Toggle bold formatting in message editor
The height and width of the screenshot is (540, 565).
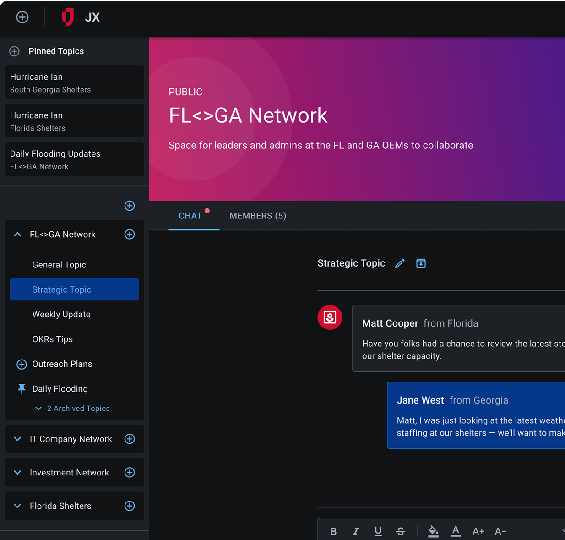tap(333, 531)
